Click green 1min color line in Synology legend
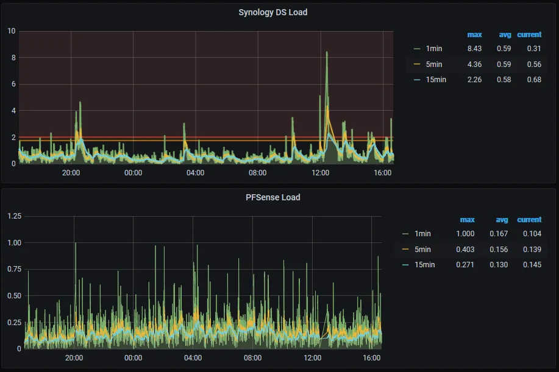Viewport: 559px width, 372px height. click(x=417, y=49)
